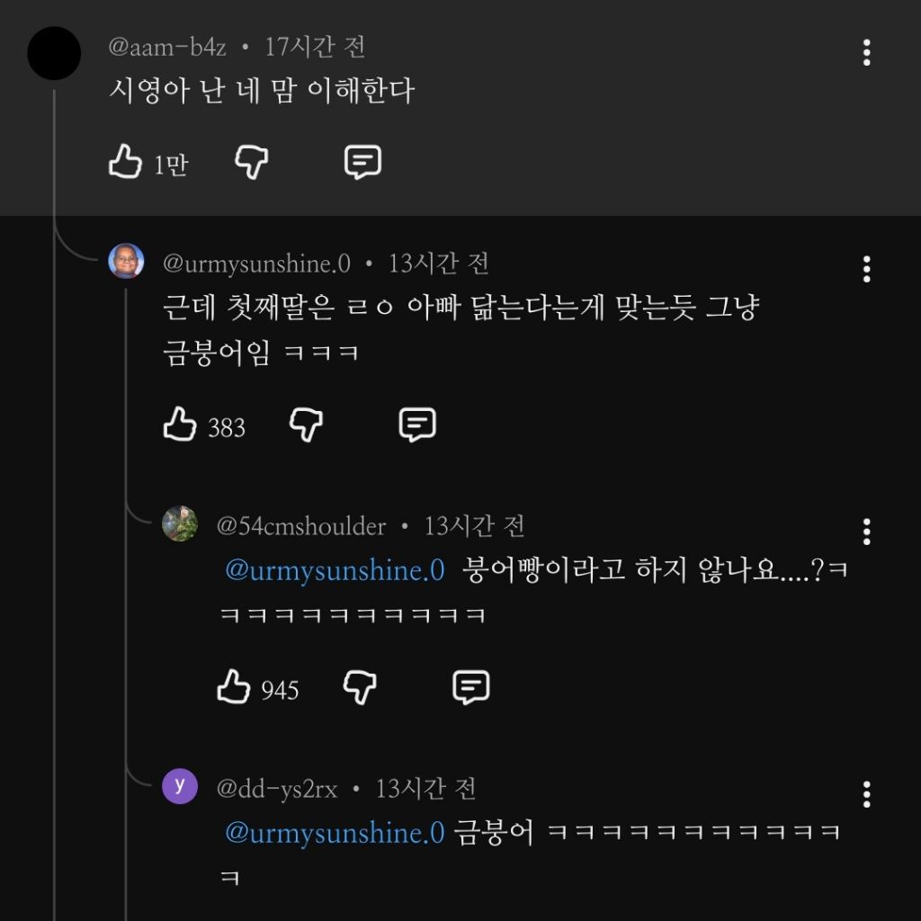The height and width of the screenshot is (921, 921).
Task: Open @urmysunshine.0 mention in @54cmshoulder's reply
Action: pos(335,570)
